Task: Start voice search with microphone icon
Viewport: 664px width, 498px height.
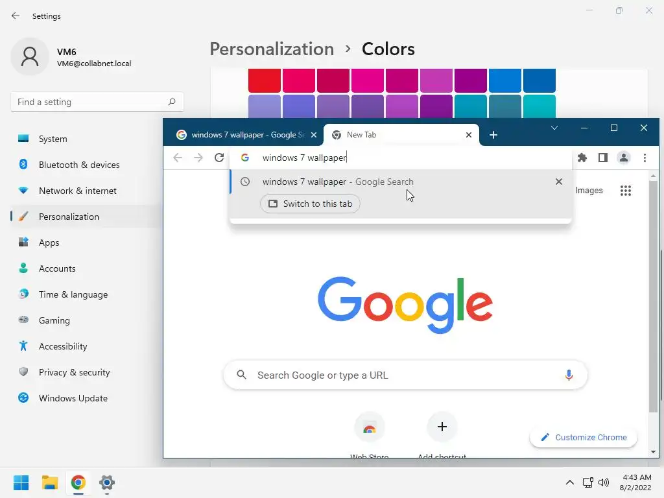Action: (569, 375)
